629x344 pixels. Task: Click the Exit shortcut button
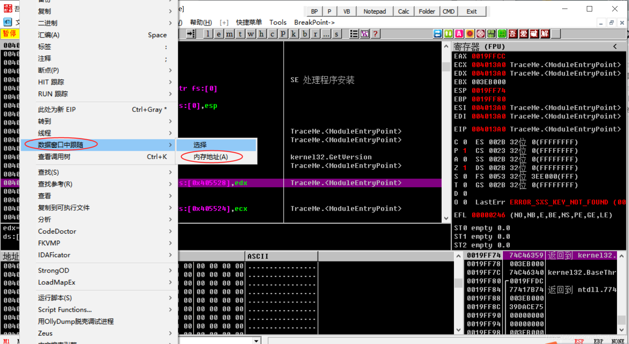472,11
